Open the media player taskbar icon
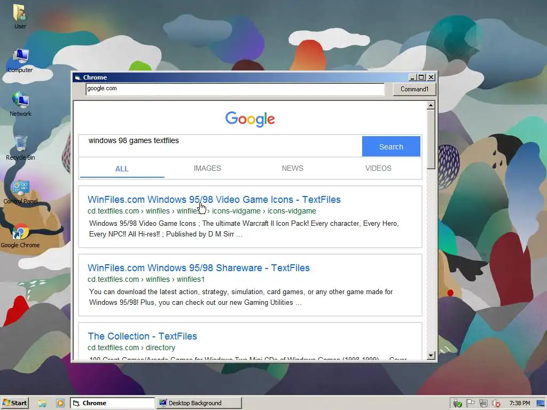The width and height of the screenshot is (547, 410). pyautogui.click(x=60, y=404)
